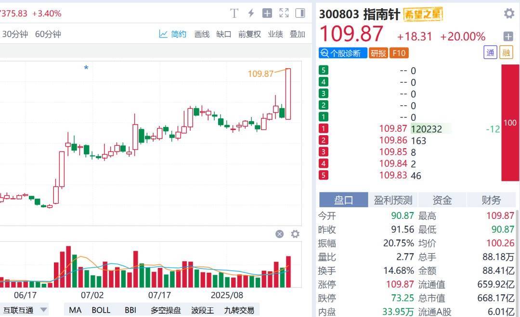Click the plus icon in chart toolbar

(x=267, y=13)
